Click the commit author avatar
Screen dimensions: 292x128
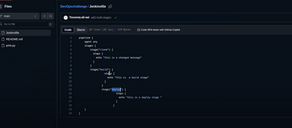click(x=65, y=17)
